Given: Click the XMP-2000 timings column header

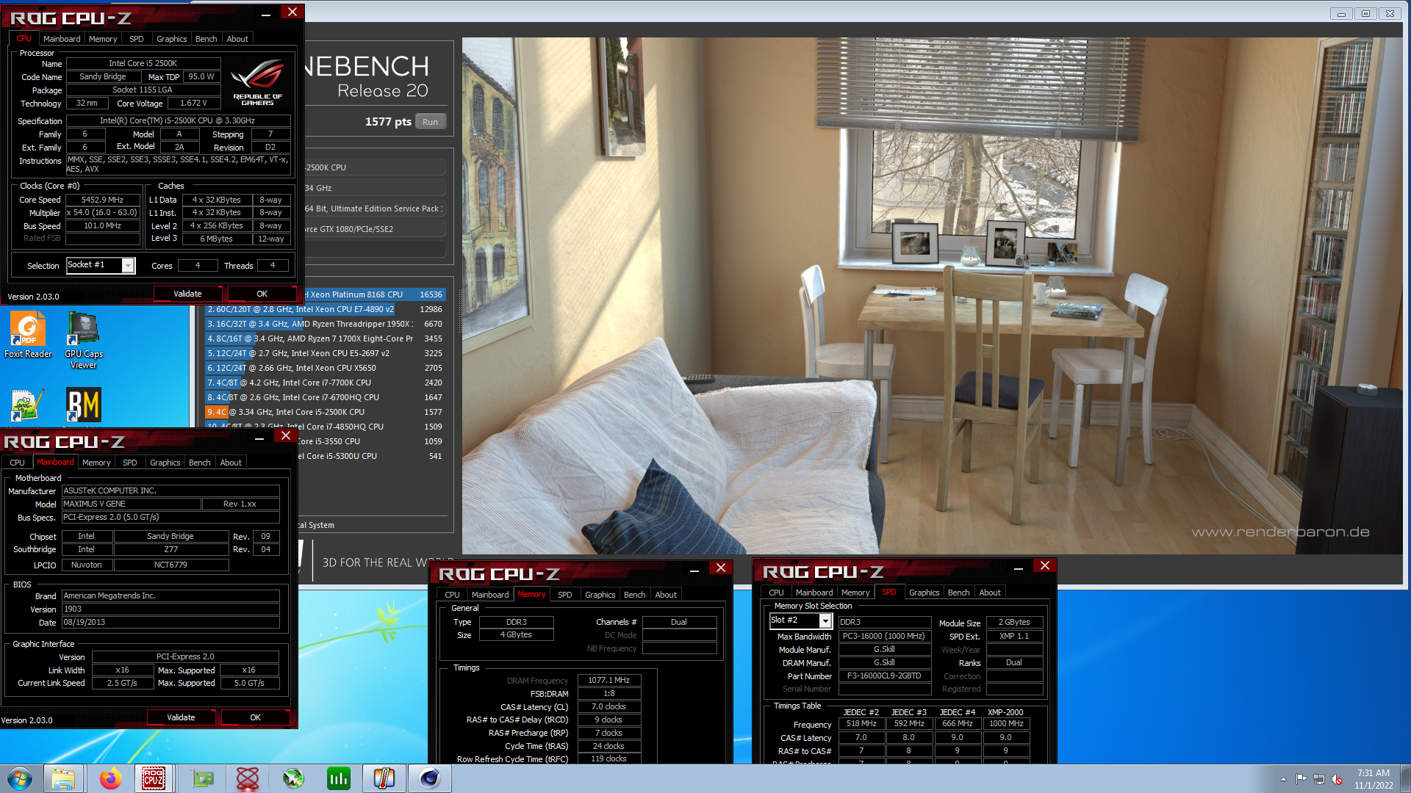Looking at the screenshot, I should click(x=1005, y=712).
